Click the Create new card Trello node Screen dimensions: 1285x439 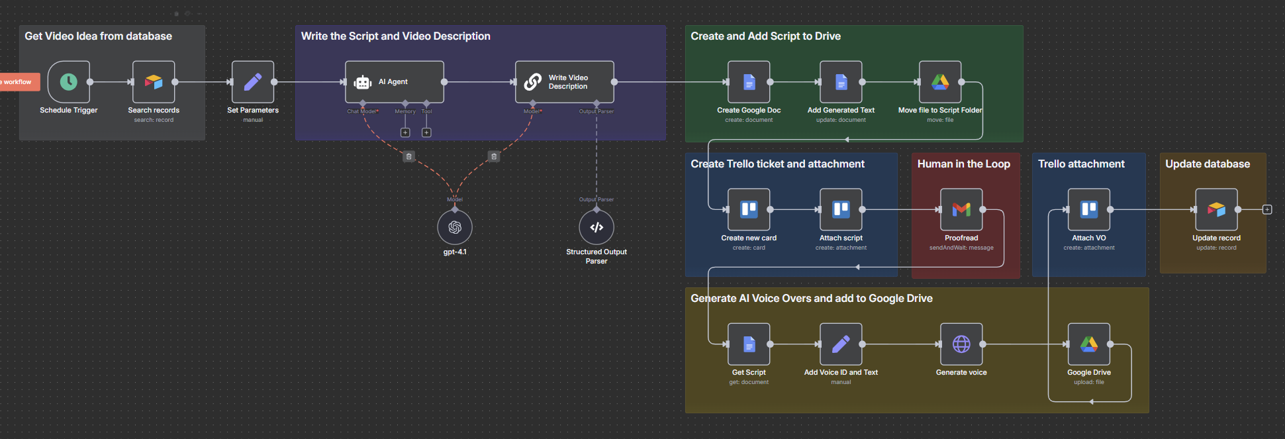(x=749, y=210)
